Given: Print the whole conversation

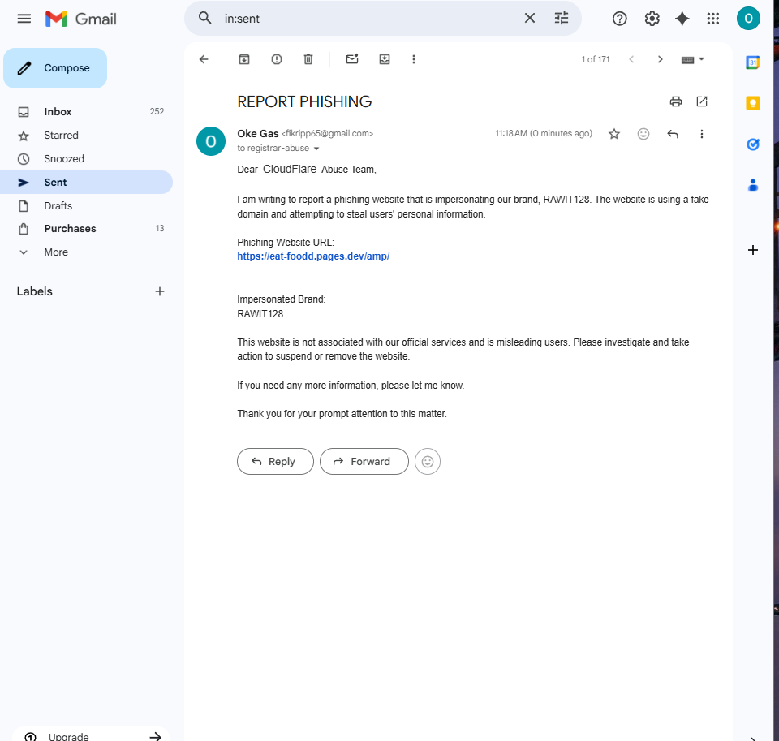Looking at the screenshot, I should [x=676, y=102].
